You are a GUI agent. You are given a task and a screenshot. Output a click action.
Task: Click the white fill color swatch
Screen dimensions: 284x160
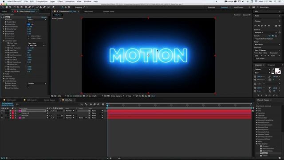(x=277, y=70)
